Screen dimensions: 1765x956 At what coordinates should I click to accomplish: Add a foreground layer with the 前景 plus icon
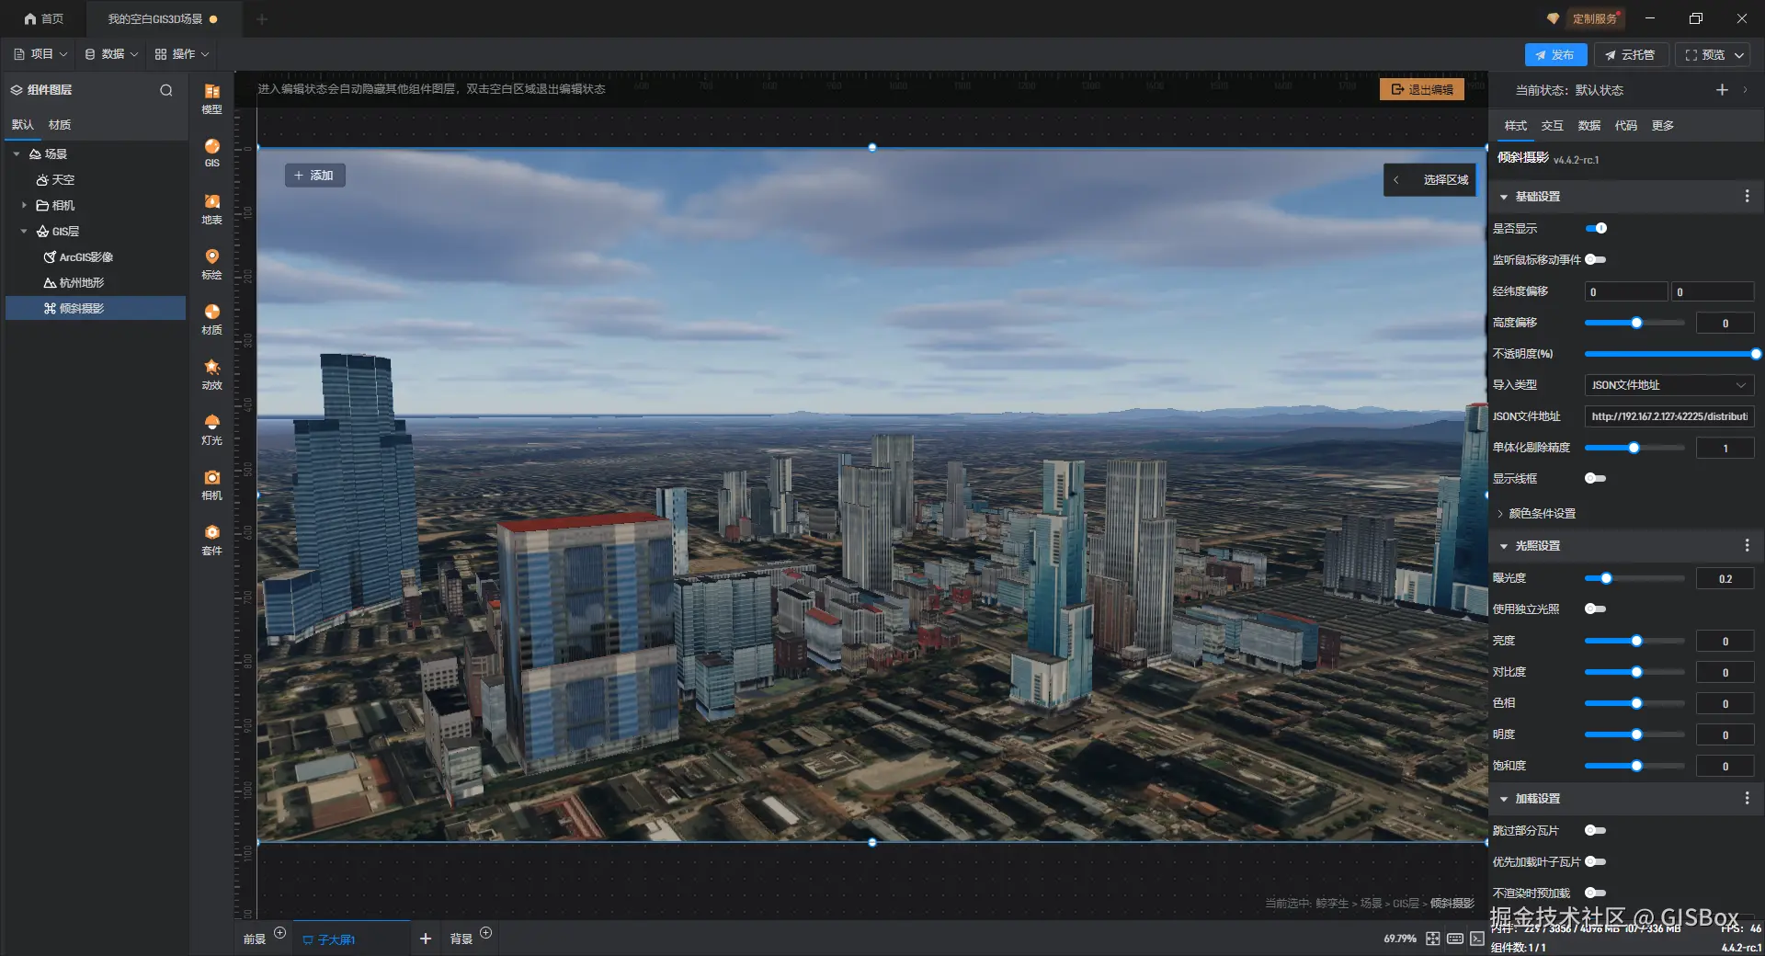(x=280, y=933)
